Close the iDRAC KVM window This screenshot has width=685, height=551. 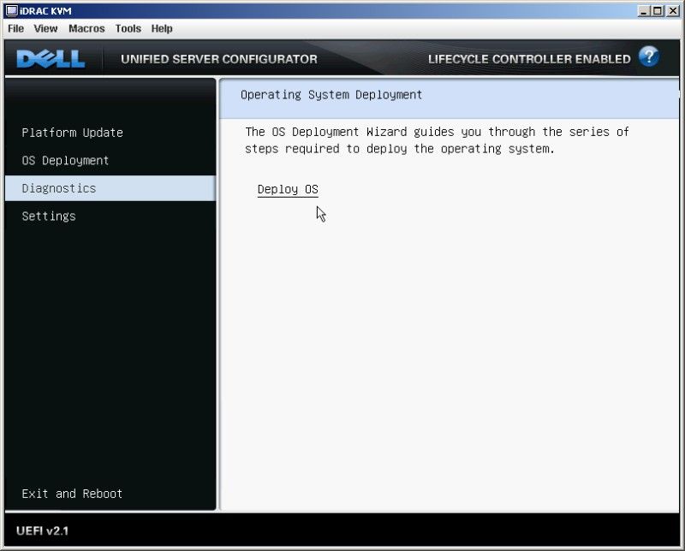[x=673, y=11]
